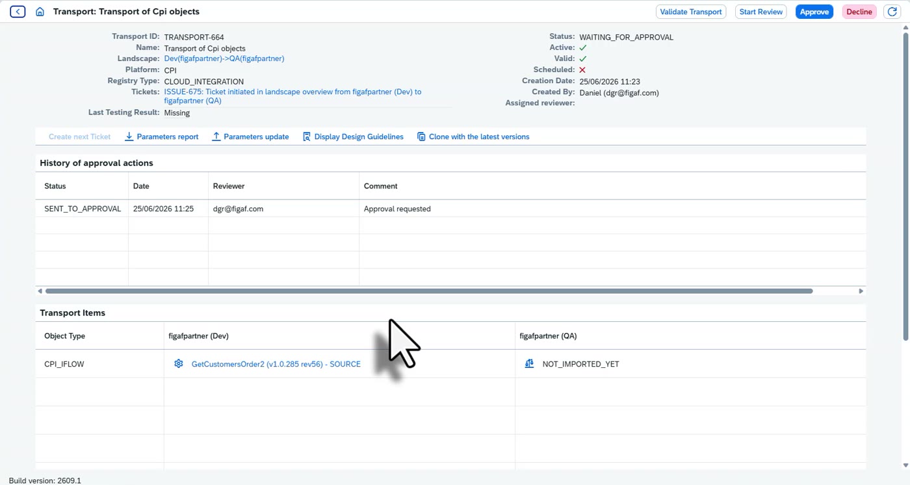Viewport: 910px width, 485px height.
Task: Select the CPI_IFLOW object type cell
Action: click(x=100, y=364)
